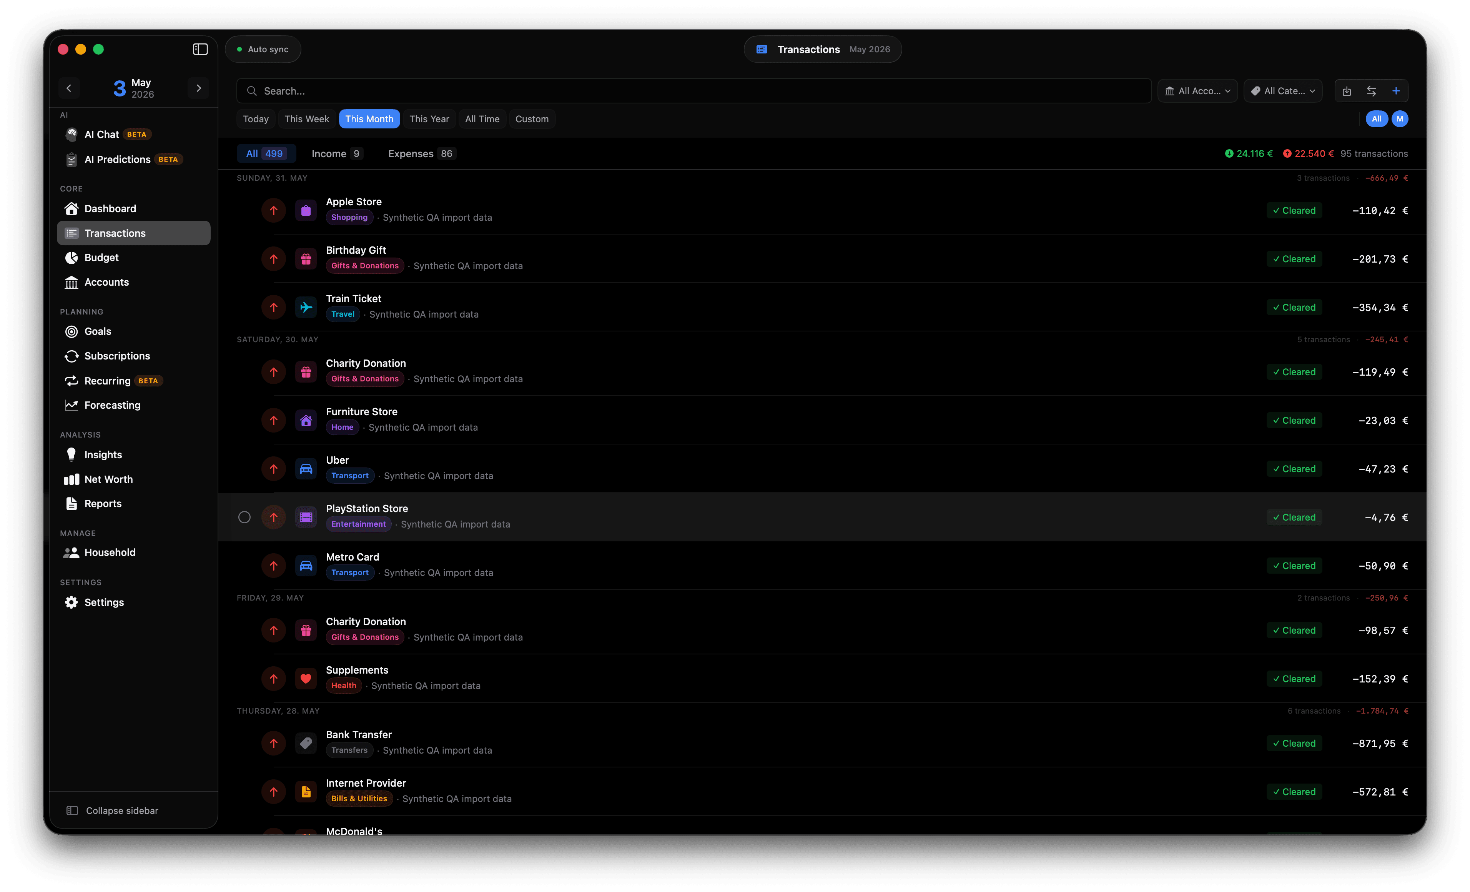Image resolution: width=1470 pixels, height=892 pixels.
Task: Select the All Time filter
Action: pos(482,119)
